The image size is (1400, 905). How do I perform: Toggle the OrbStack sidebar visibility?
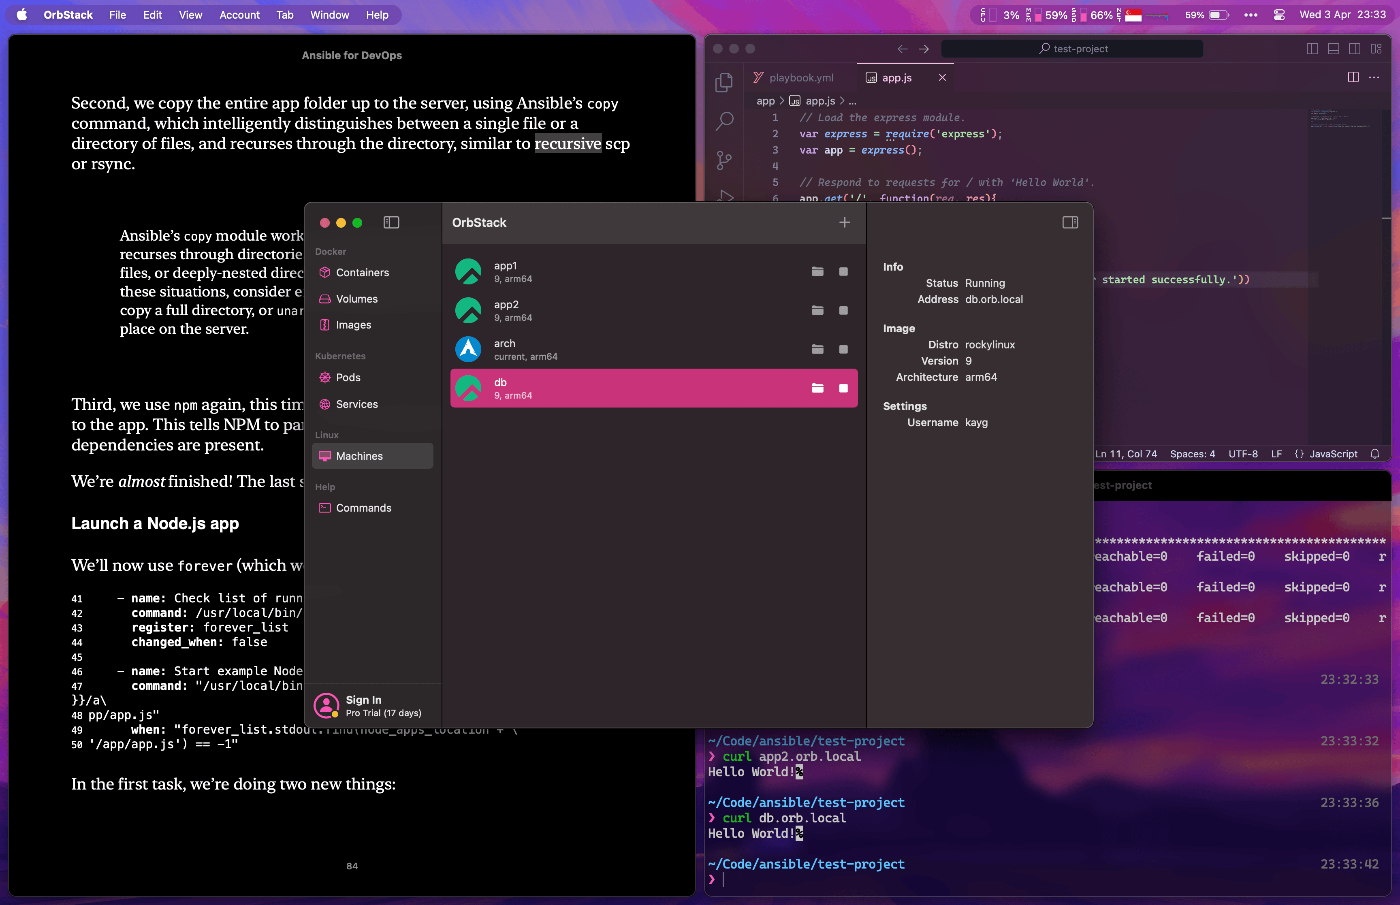click(x=391, y=222)
